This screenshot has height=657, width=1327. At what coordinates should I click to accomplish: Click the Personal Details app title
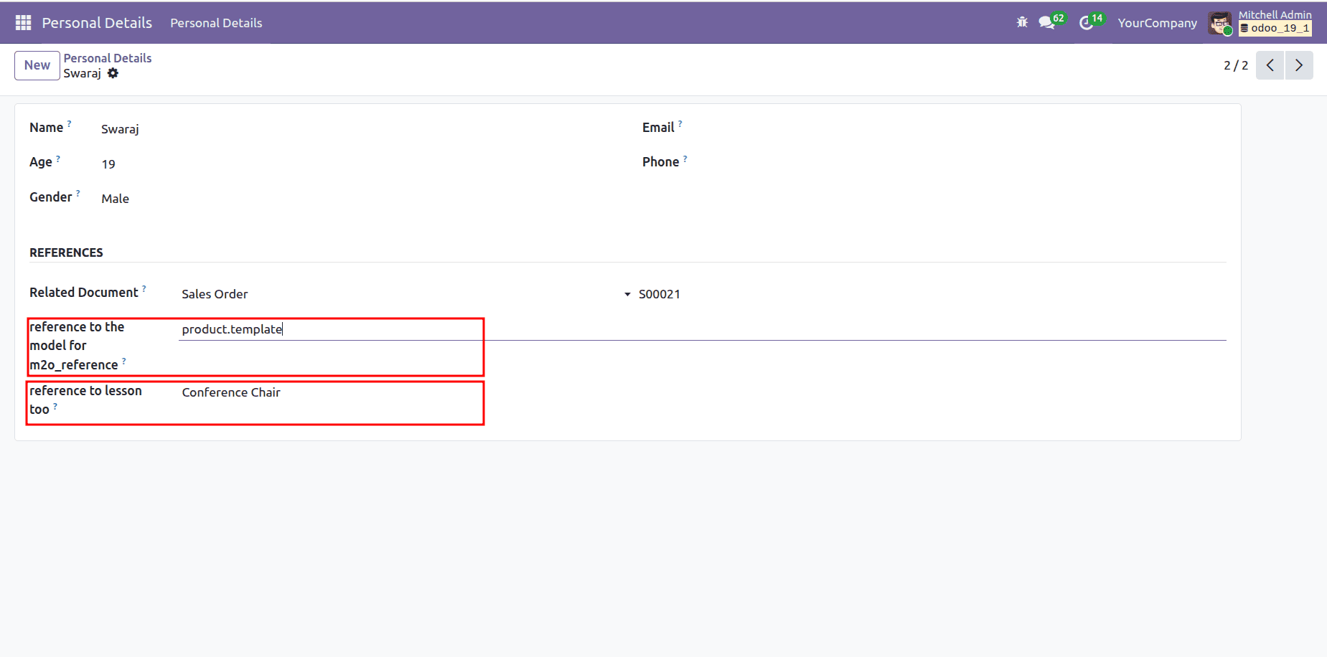coord(97,22)
